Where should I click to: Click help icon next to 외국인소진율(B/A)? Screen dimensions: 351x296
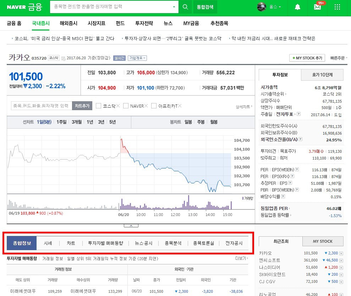coord(300,139)
